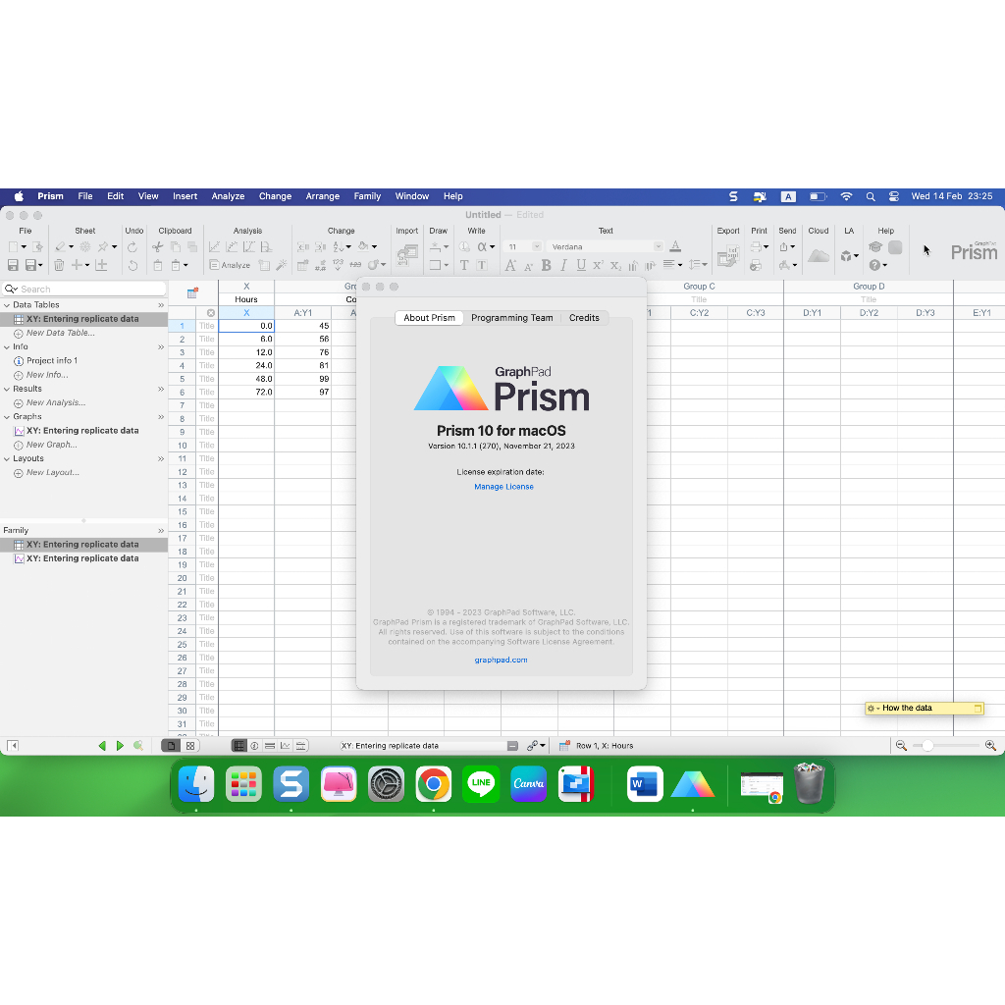Open Prism from the Dock
The height and width of the screenshot is (1005, 1005).
pyautogui.click(x=693, y=784)
